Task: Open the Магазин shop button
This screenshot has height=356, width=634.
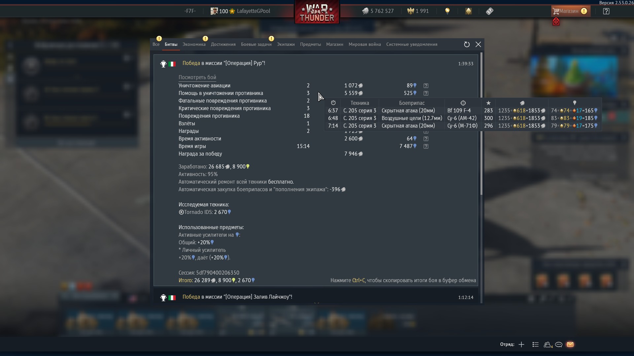Action: click(x=571, y=11)
